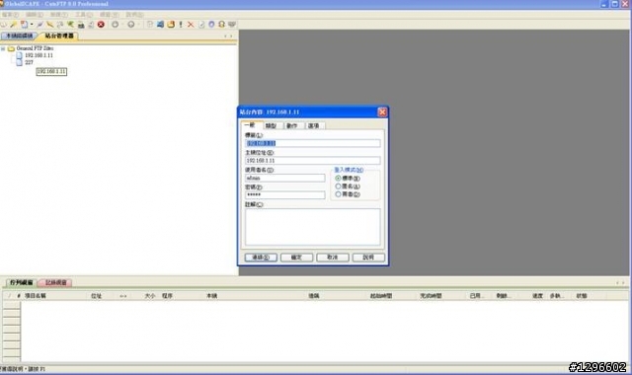Select the 192.168.1.11 site in tree

point(39,55)
